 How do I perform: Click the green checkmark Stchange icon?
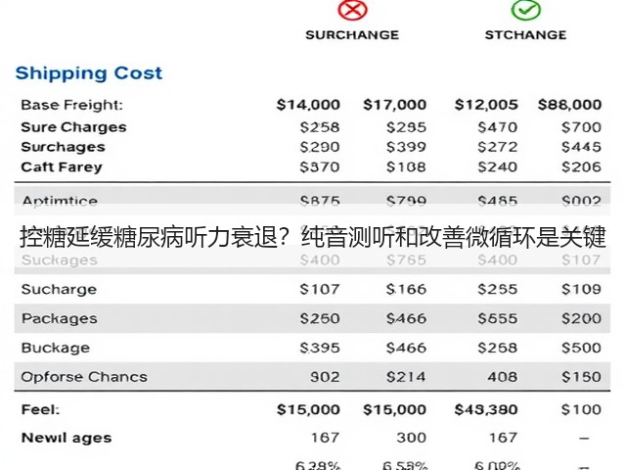pyautogui.click(x=526, y=10)
